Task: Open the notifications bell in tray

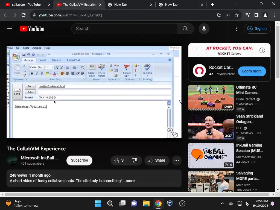Action: (x=273, y=203)
